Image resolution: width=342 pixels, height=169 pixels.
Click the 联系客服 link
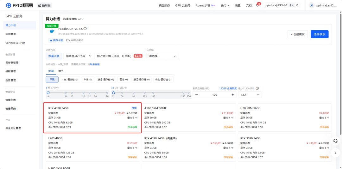[95, 64]
